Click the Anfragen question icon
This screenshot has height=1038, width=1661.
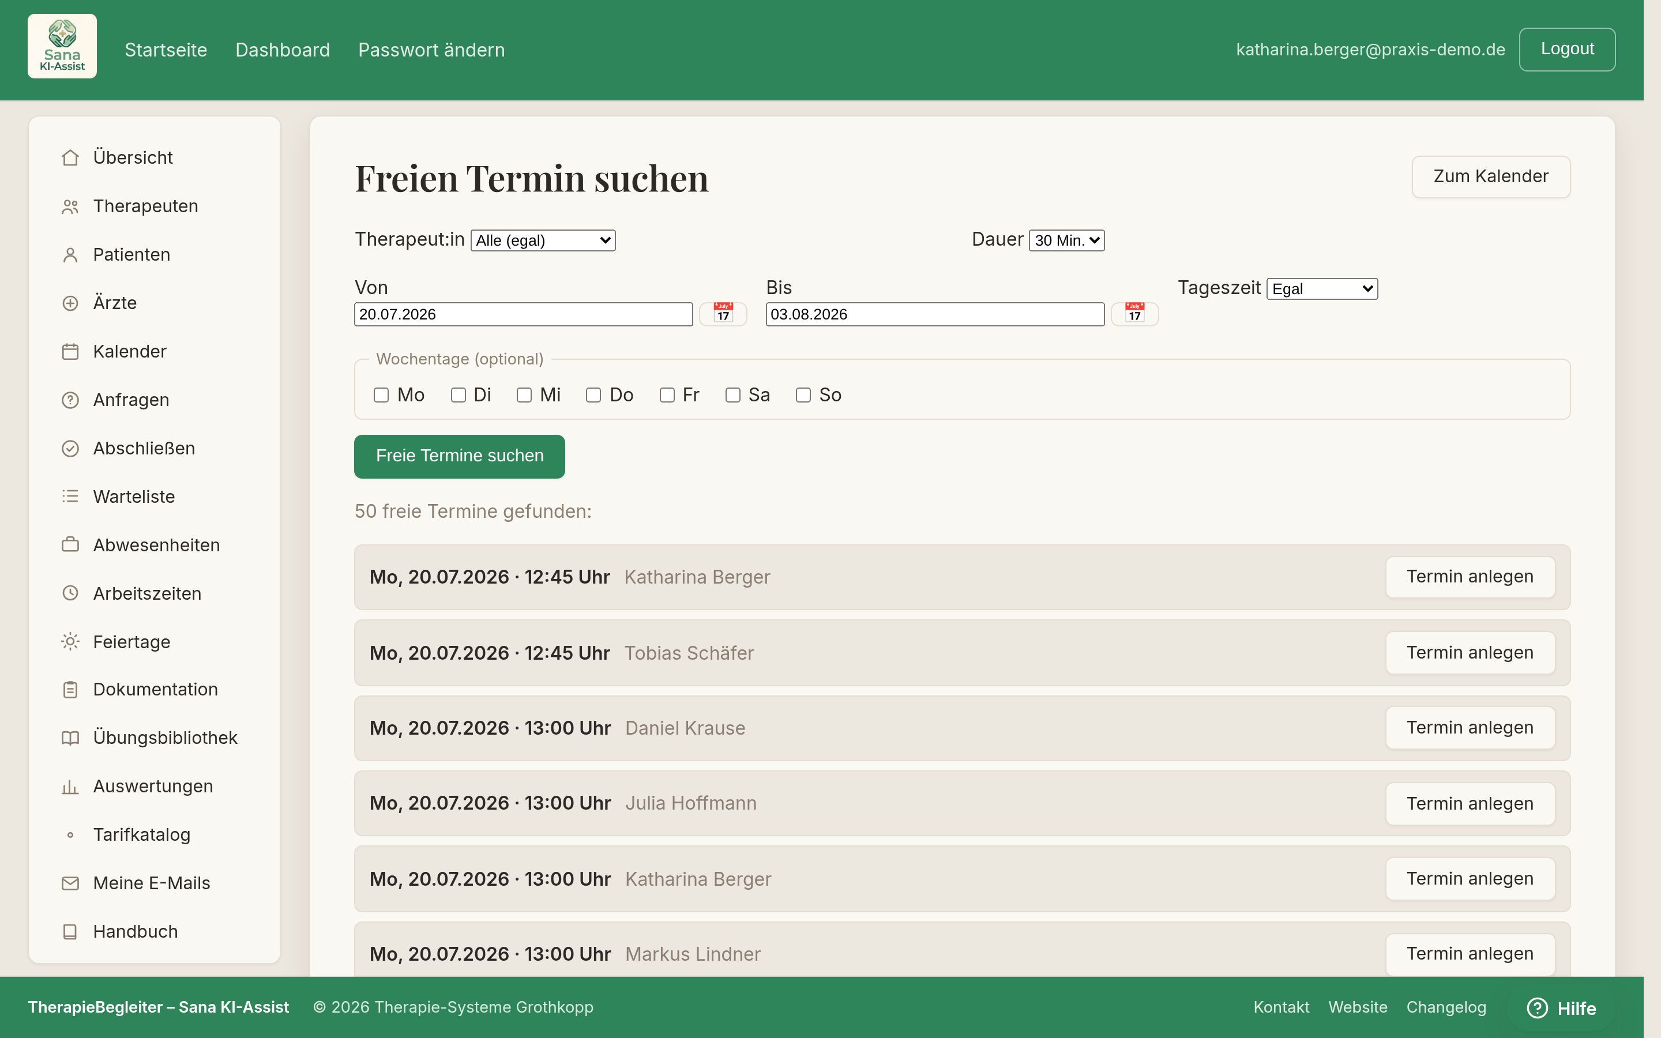(70, 400)
